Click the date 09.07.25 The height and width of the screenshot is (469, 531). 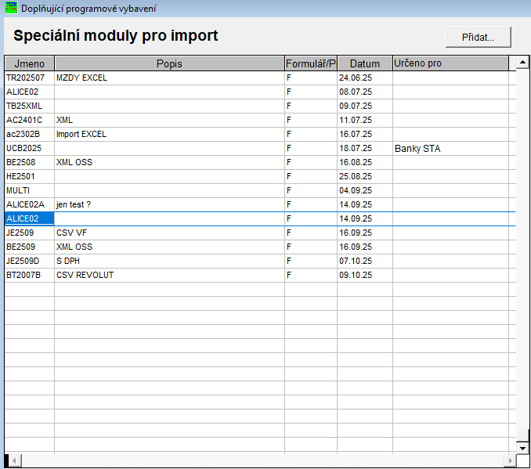365,106
